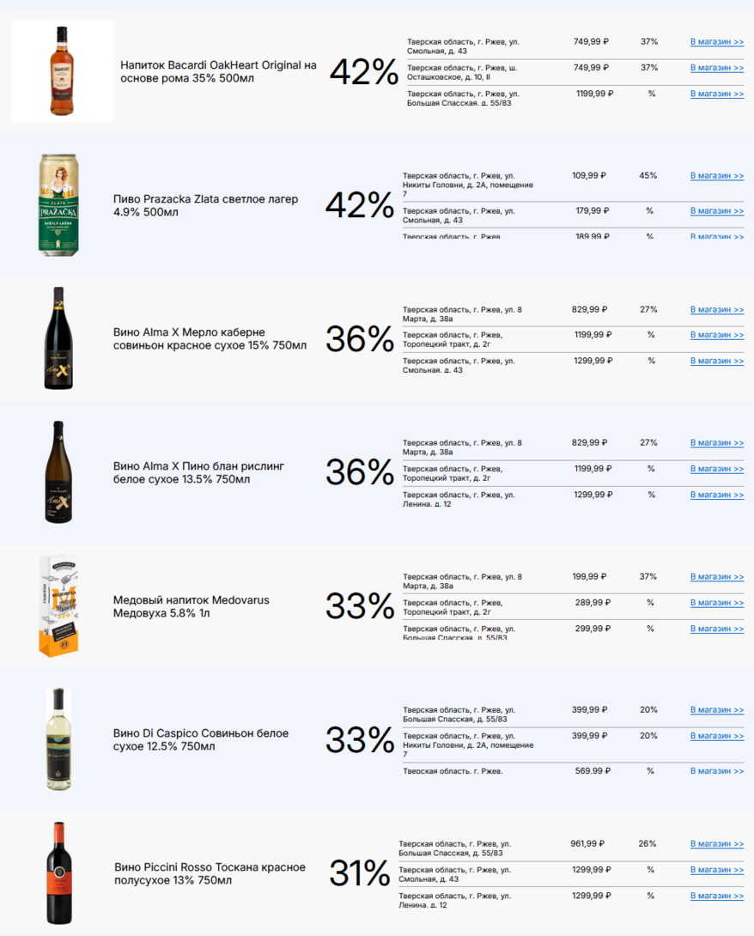Screen dimensions: 754x936
Task: Click the Alma X Пино блан bottle image
Action: (58, 472)
